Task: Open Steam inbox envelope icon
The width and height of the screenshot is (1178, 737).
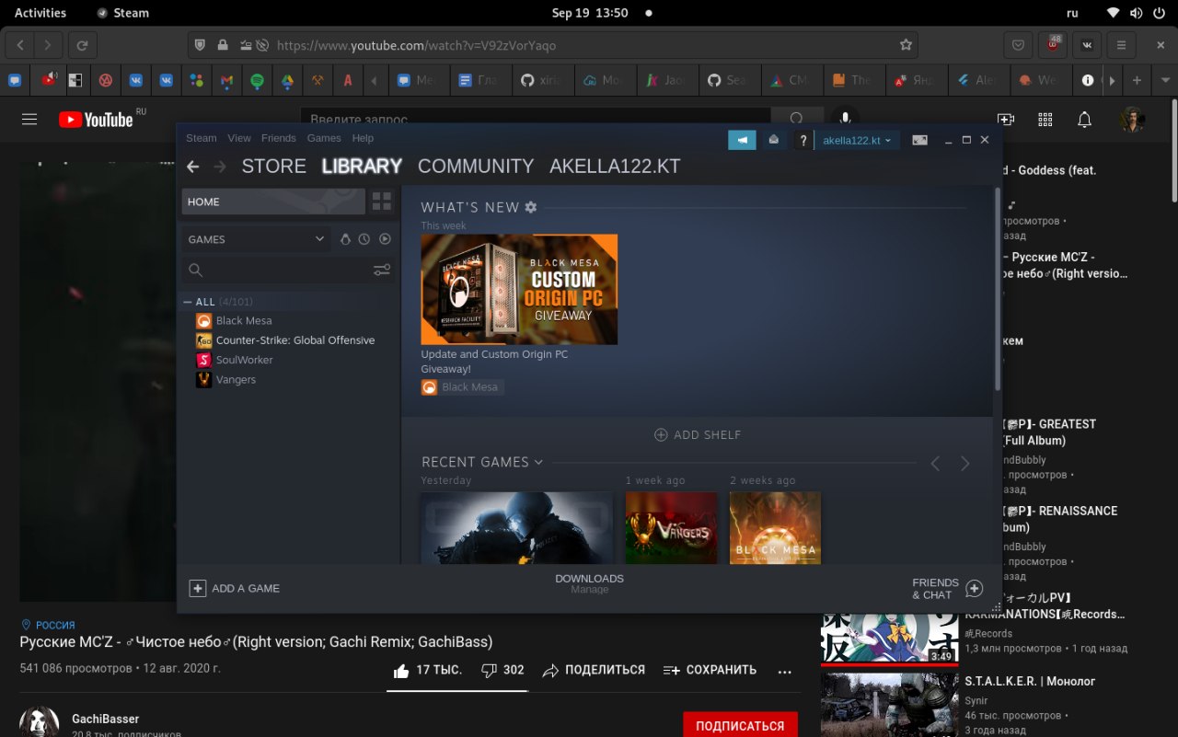Action: tap(774, 140)
